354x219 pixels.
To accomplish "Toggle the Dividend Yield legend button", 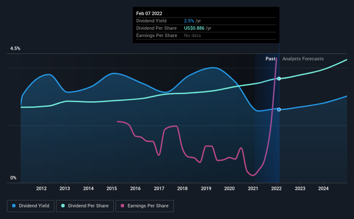I will point(31,206).
